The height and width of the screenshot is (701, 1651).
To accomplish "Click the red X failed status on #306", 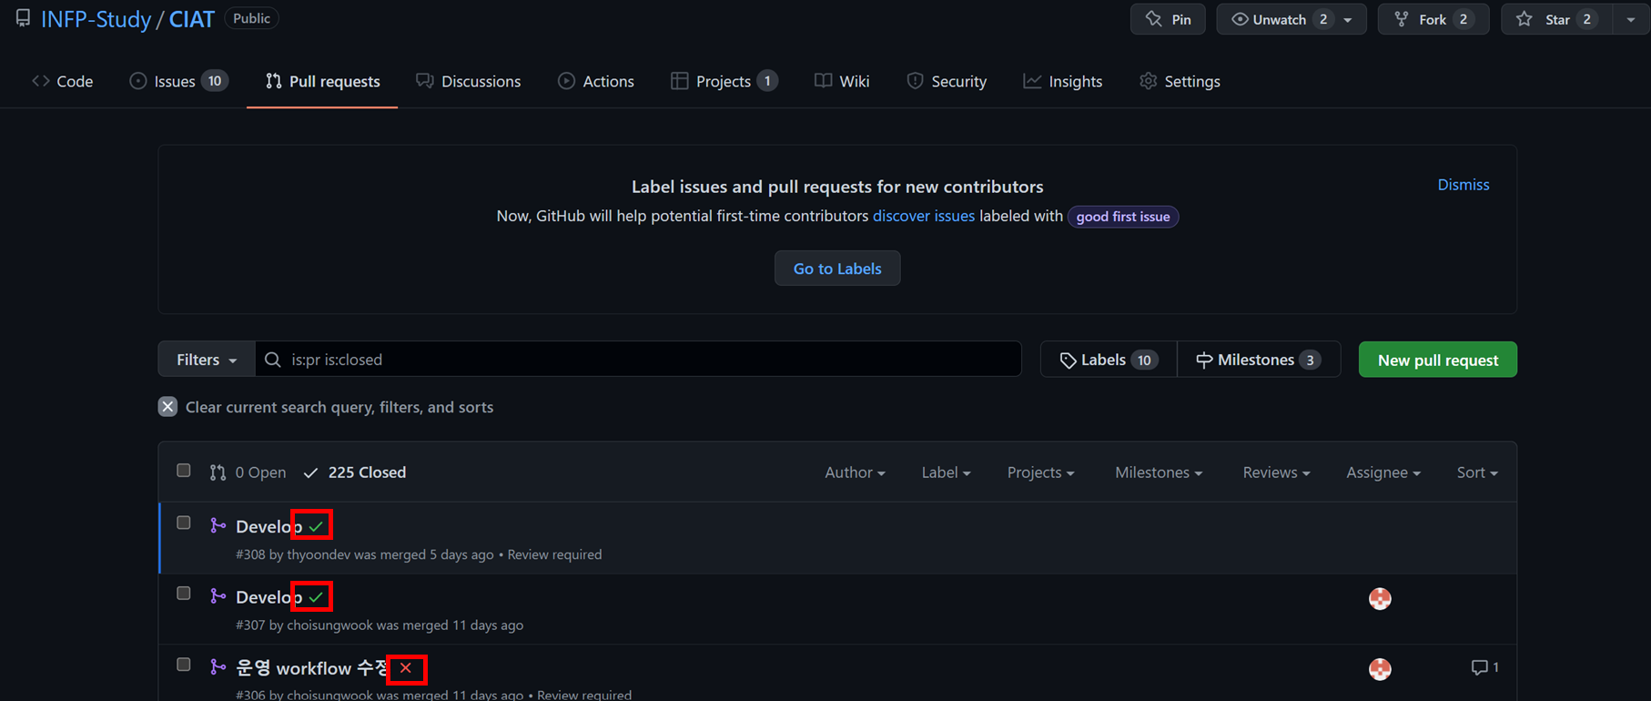I will 406,668.
